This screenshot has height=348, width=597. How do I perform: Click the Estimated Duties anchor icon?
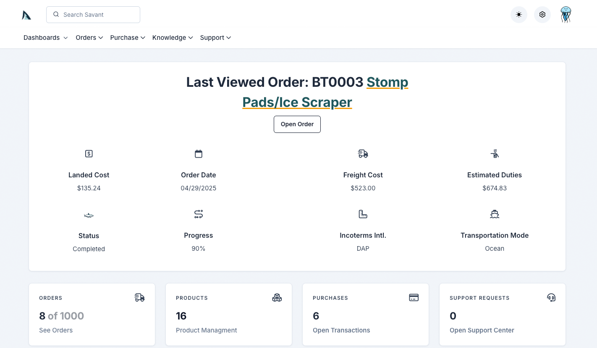(495, 153)
